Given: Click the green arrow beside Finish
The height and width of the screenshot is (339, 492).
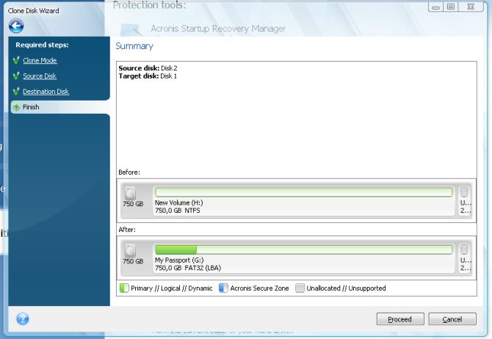Looking at the screenshot, I should coord(16,107).
